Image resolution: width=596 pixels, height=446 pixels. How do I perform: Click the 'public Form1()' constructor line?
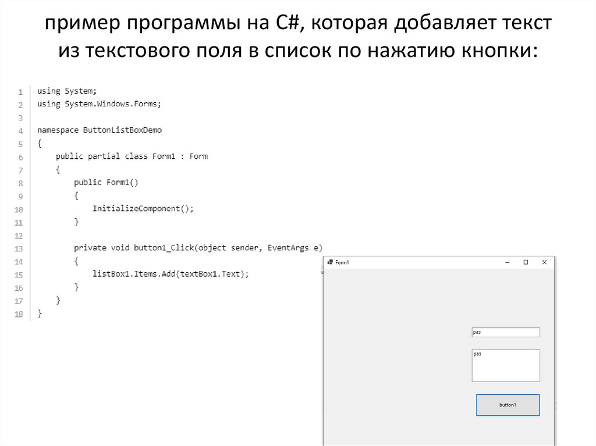(106, 183)
